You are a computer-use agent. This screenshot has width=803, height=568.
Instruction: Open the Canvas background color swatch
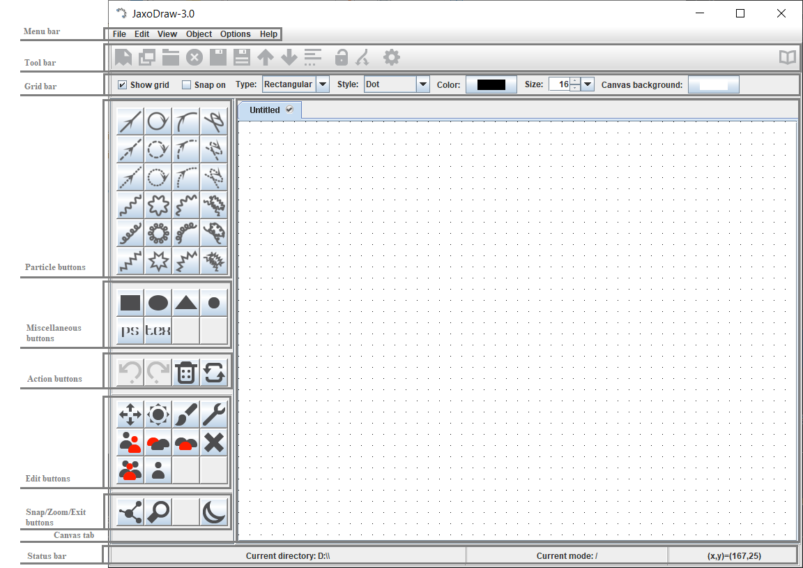[713, 84]
